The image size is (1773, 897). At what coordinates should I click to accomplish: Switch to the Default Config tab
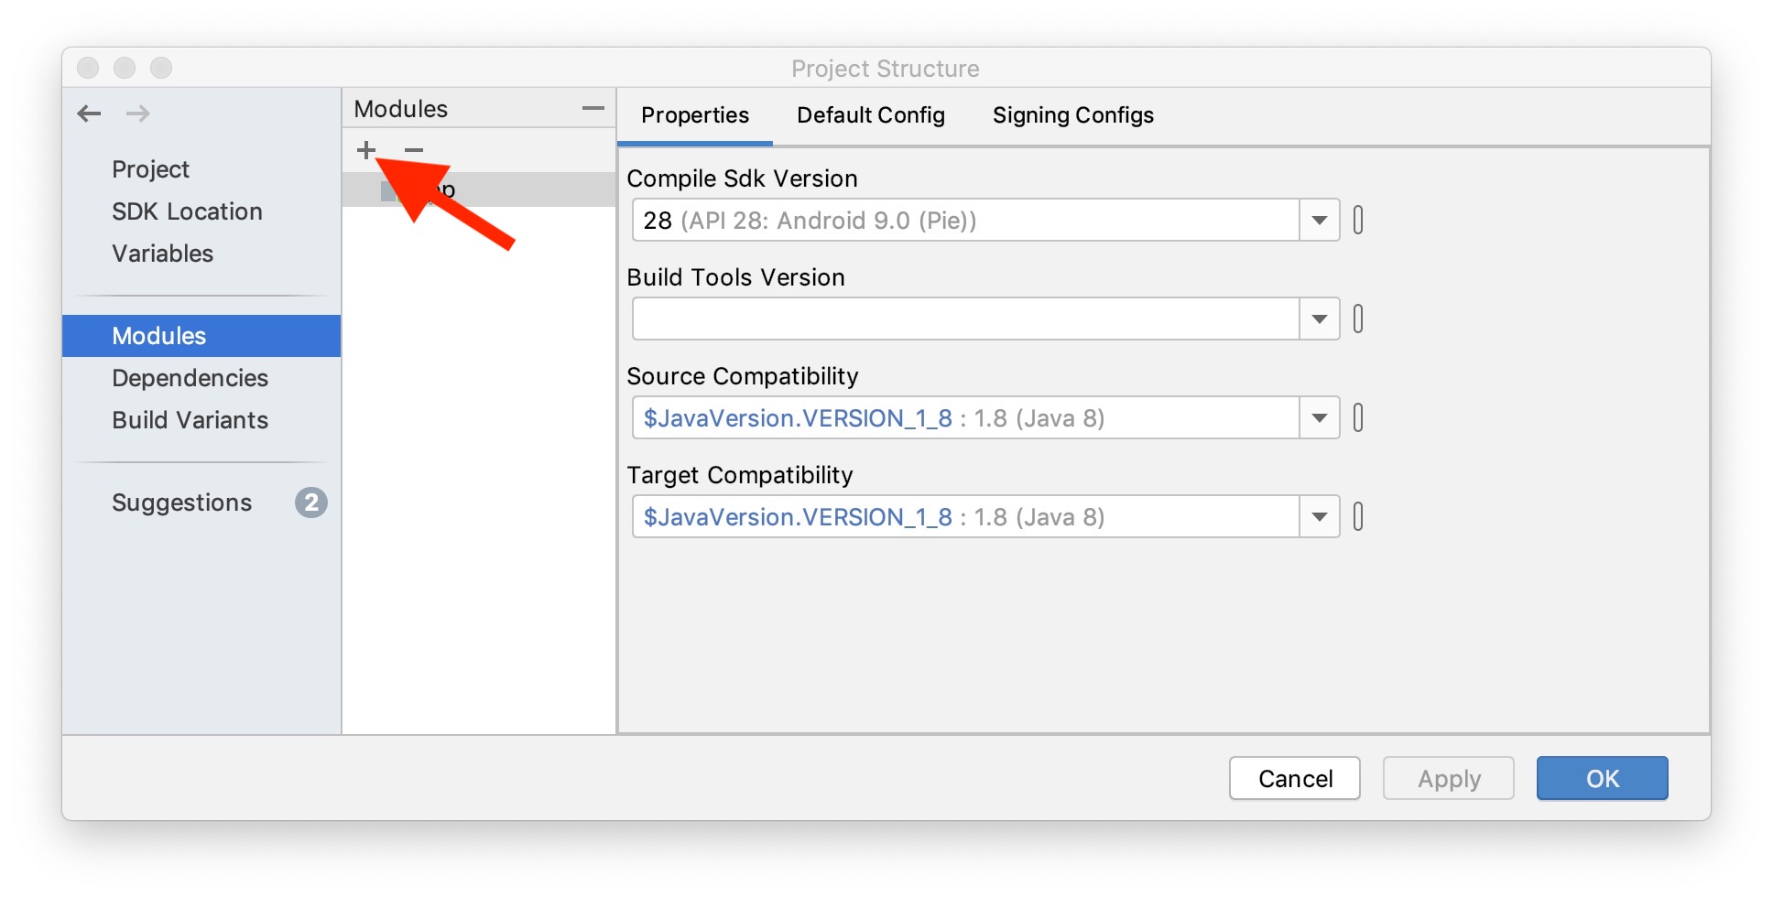tap(871, 115)
